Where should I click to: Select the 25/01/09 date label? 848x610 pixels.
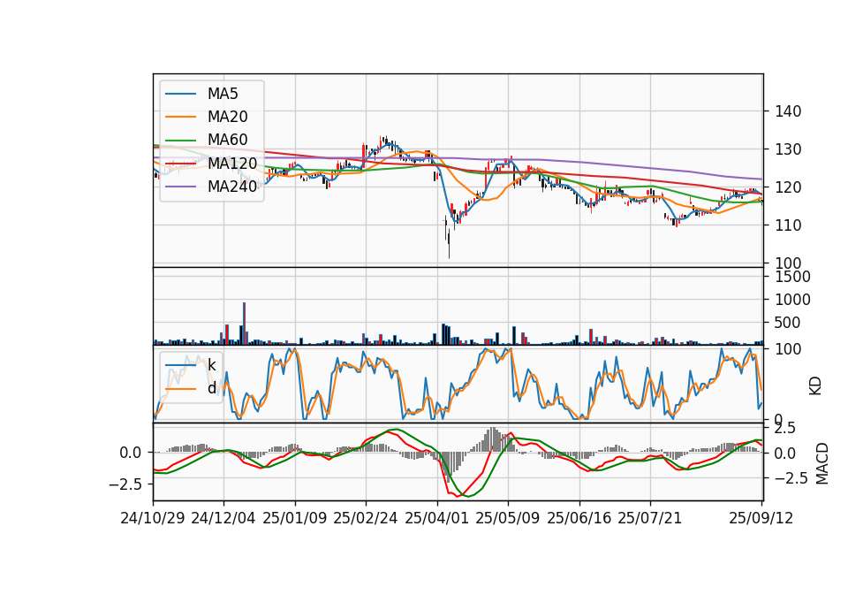(x=295, y=518)
